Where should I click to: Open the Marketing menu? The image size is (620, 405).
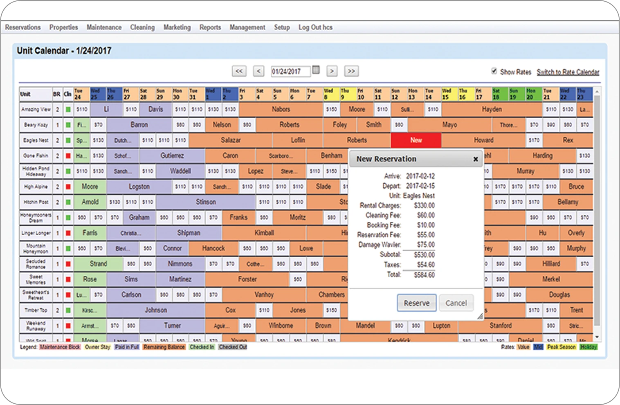coord(177,27)
